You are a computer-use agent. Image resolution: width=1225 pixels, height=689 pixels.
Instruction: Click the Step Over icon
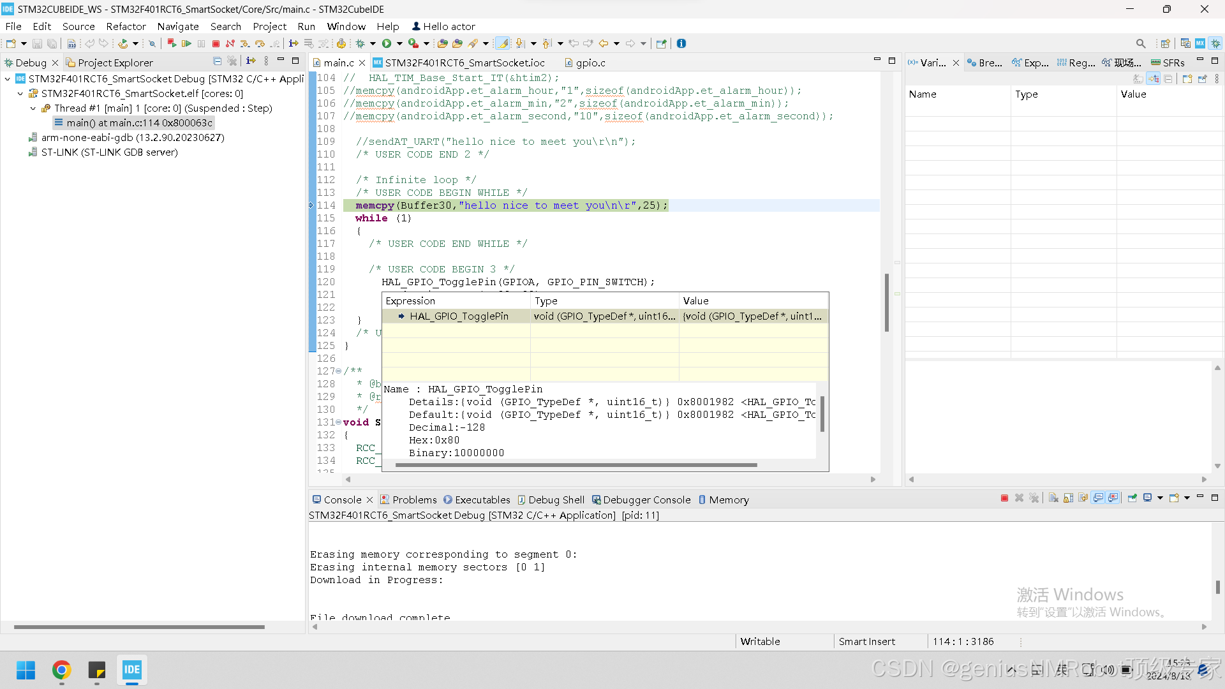coord(260,43)
